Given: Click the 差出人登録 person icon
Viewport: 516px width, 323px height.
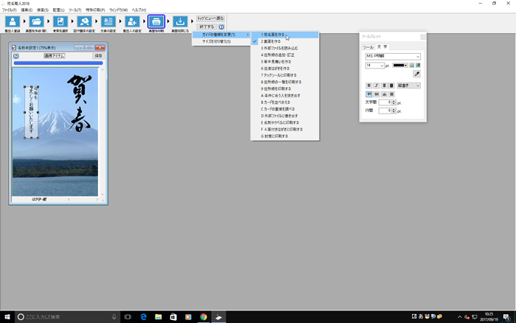Looking at the screenshot, I should (13, 22).
